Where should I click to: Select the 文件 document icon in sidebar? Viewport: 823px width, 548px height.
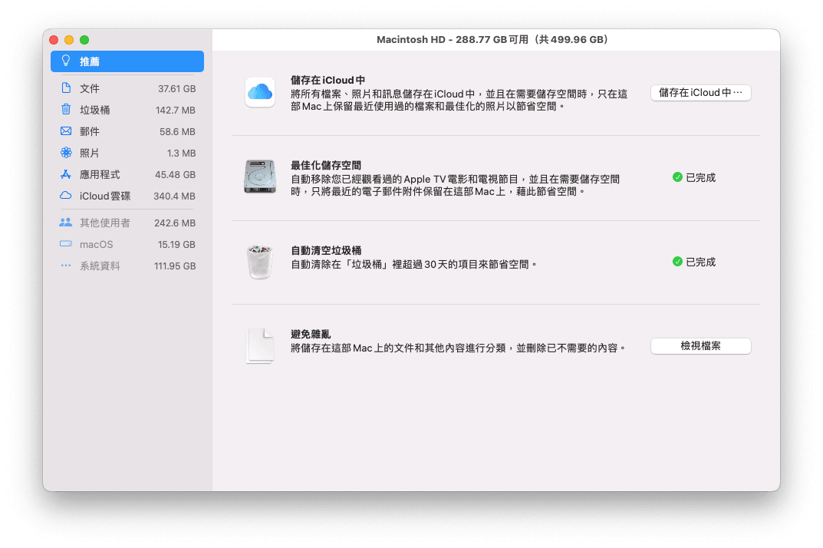click(x=66, y=88)
